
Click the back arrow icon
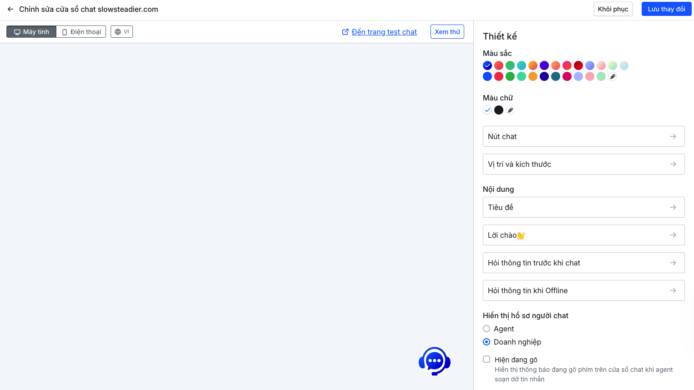pos(10,9)
